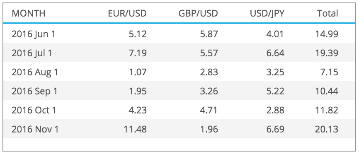Click the Total value 14.99
Screen dimensions: 359x154
[x=327, y=34]
